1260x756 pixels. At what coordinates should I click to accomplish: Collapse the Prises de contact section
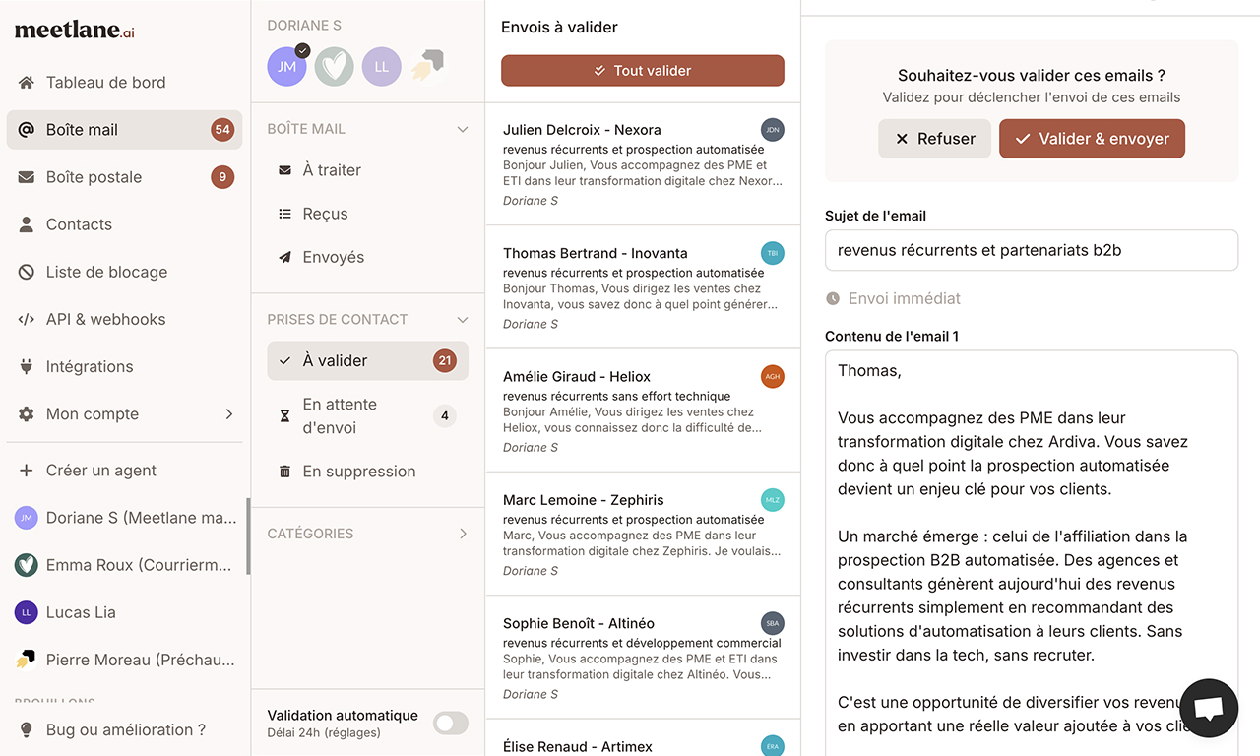click(x=463, y=320)
